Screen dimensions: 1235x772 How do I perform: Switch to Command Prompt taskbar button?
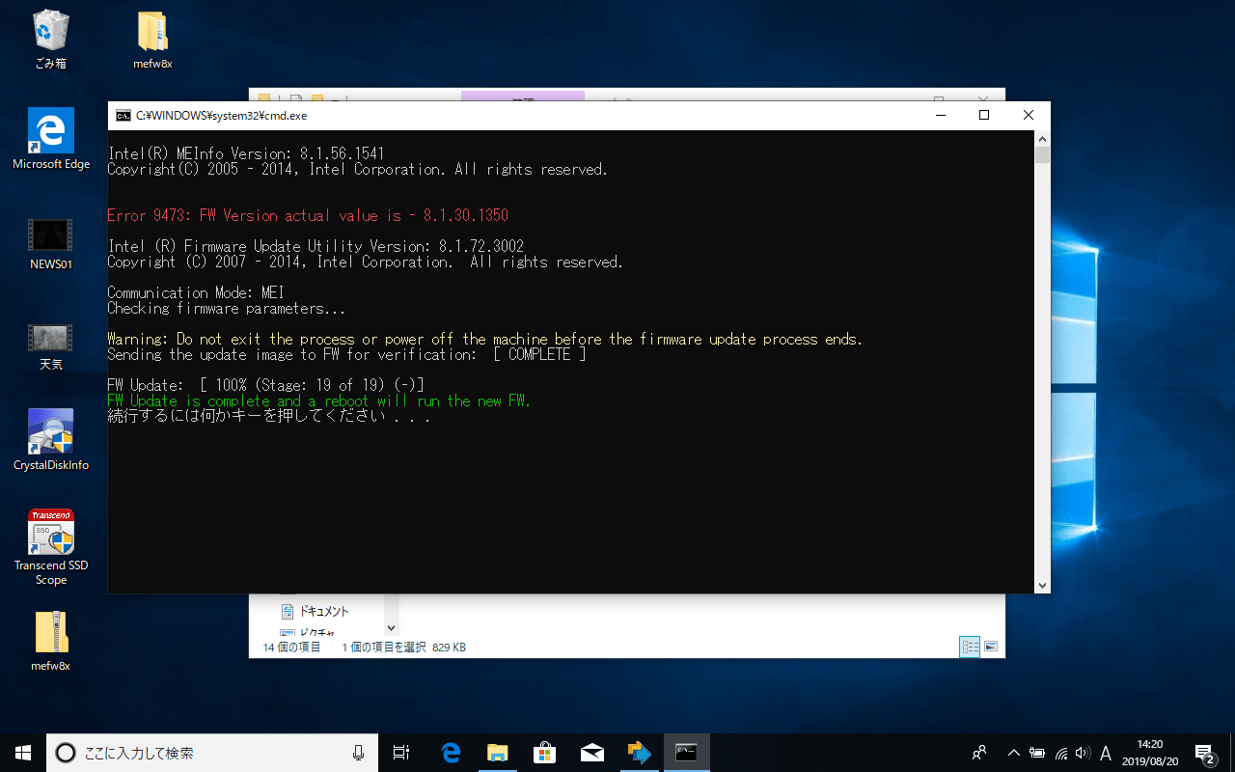(687, 753)
